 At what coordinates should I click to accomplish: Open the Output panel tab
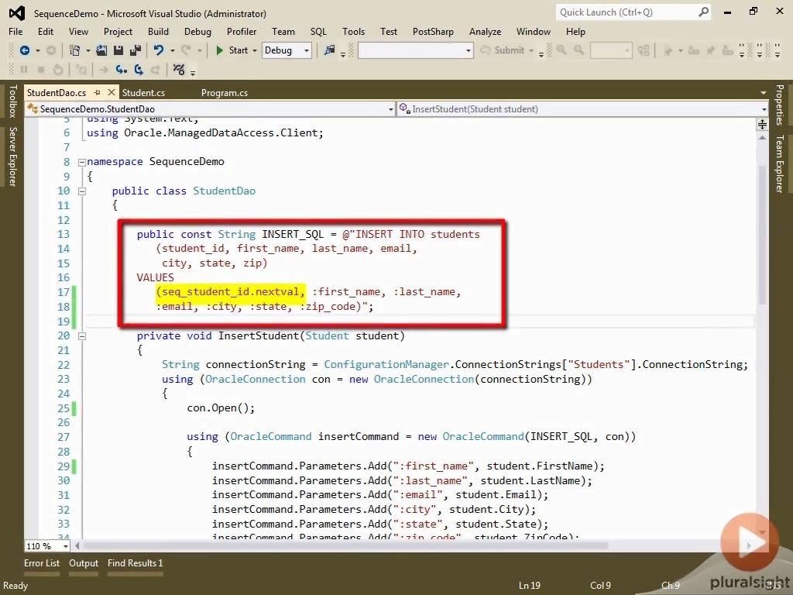[84, 563]
